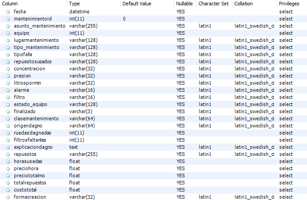Sort by the Column header
Screen dimensions: 307x200
(x=10, y=4)
